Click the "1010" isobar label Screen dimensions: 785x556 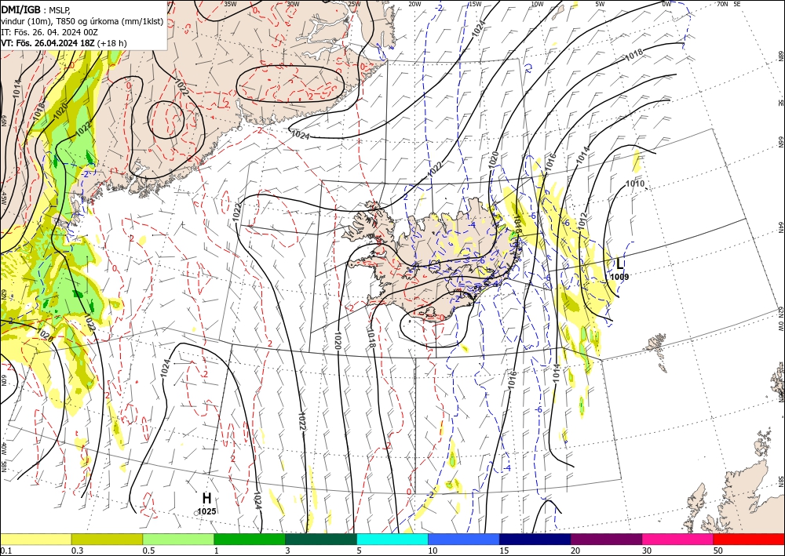(x=635, y=184)
